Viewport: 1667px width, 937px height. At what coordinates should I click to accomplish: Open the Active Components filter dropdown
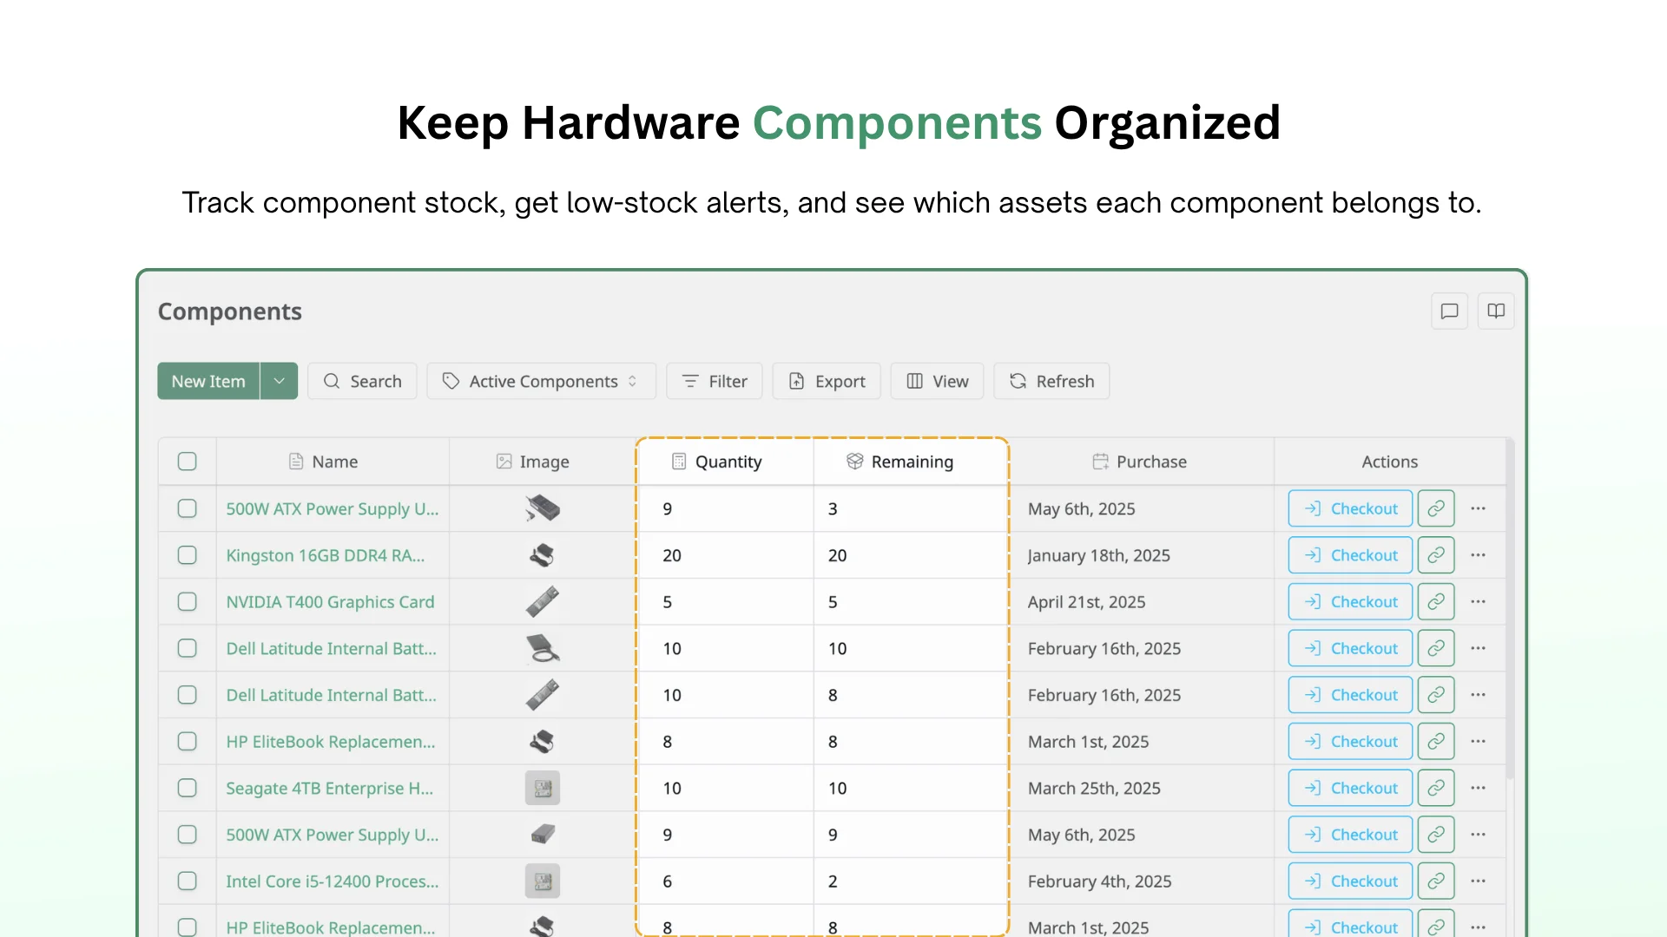542,381
